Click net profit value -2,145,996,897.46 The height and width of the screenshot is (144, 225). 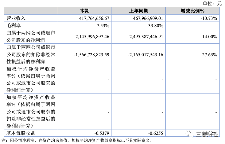[x=91, y=37]
